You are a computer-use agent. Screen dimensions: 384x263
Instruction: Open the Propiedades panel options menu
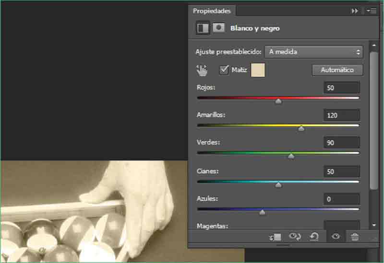tap(371, 11)
